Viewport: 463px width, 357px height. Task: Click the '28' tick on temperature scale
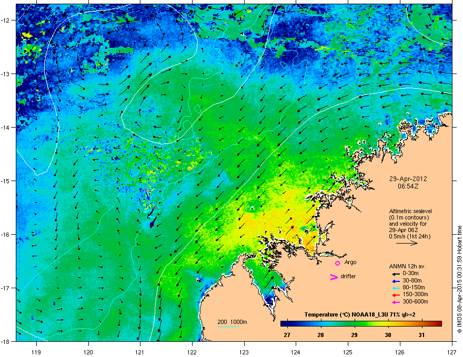320,335
